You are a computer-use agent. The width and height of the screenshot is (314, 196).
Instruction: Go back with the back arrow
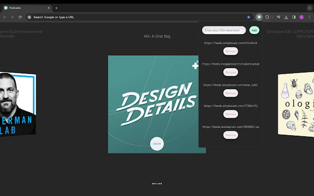coord(5,17)
